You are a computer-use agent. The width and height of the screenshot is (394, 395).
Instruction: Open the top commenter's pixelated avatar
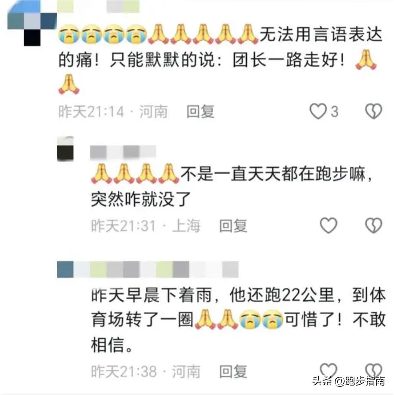click(32, 23)
